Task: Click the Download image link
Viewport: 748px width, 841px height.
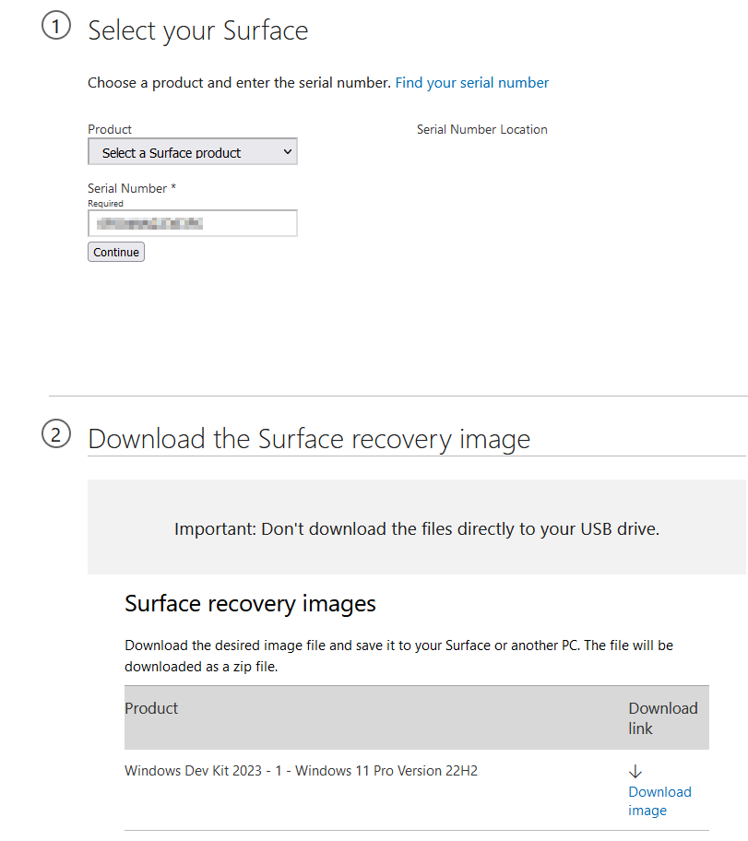Action: click(x=659, y=800)
